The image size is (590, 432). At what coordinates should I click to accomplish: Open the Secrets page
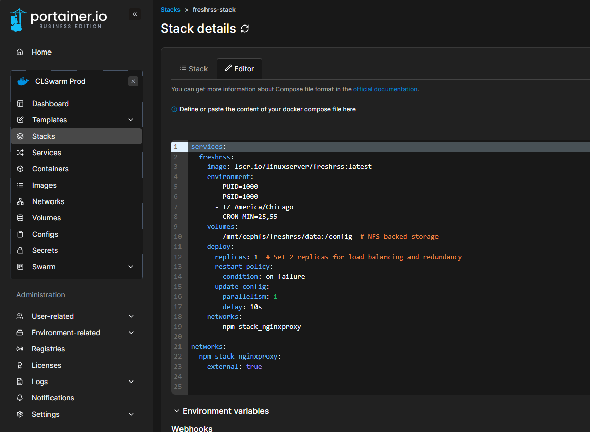click(x=45, y=250)
